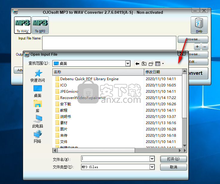
Task: Open the view menu icon
Action: tap(158, 64)
